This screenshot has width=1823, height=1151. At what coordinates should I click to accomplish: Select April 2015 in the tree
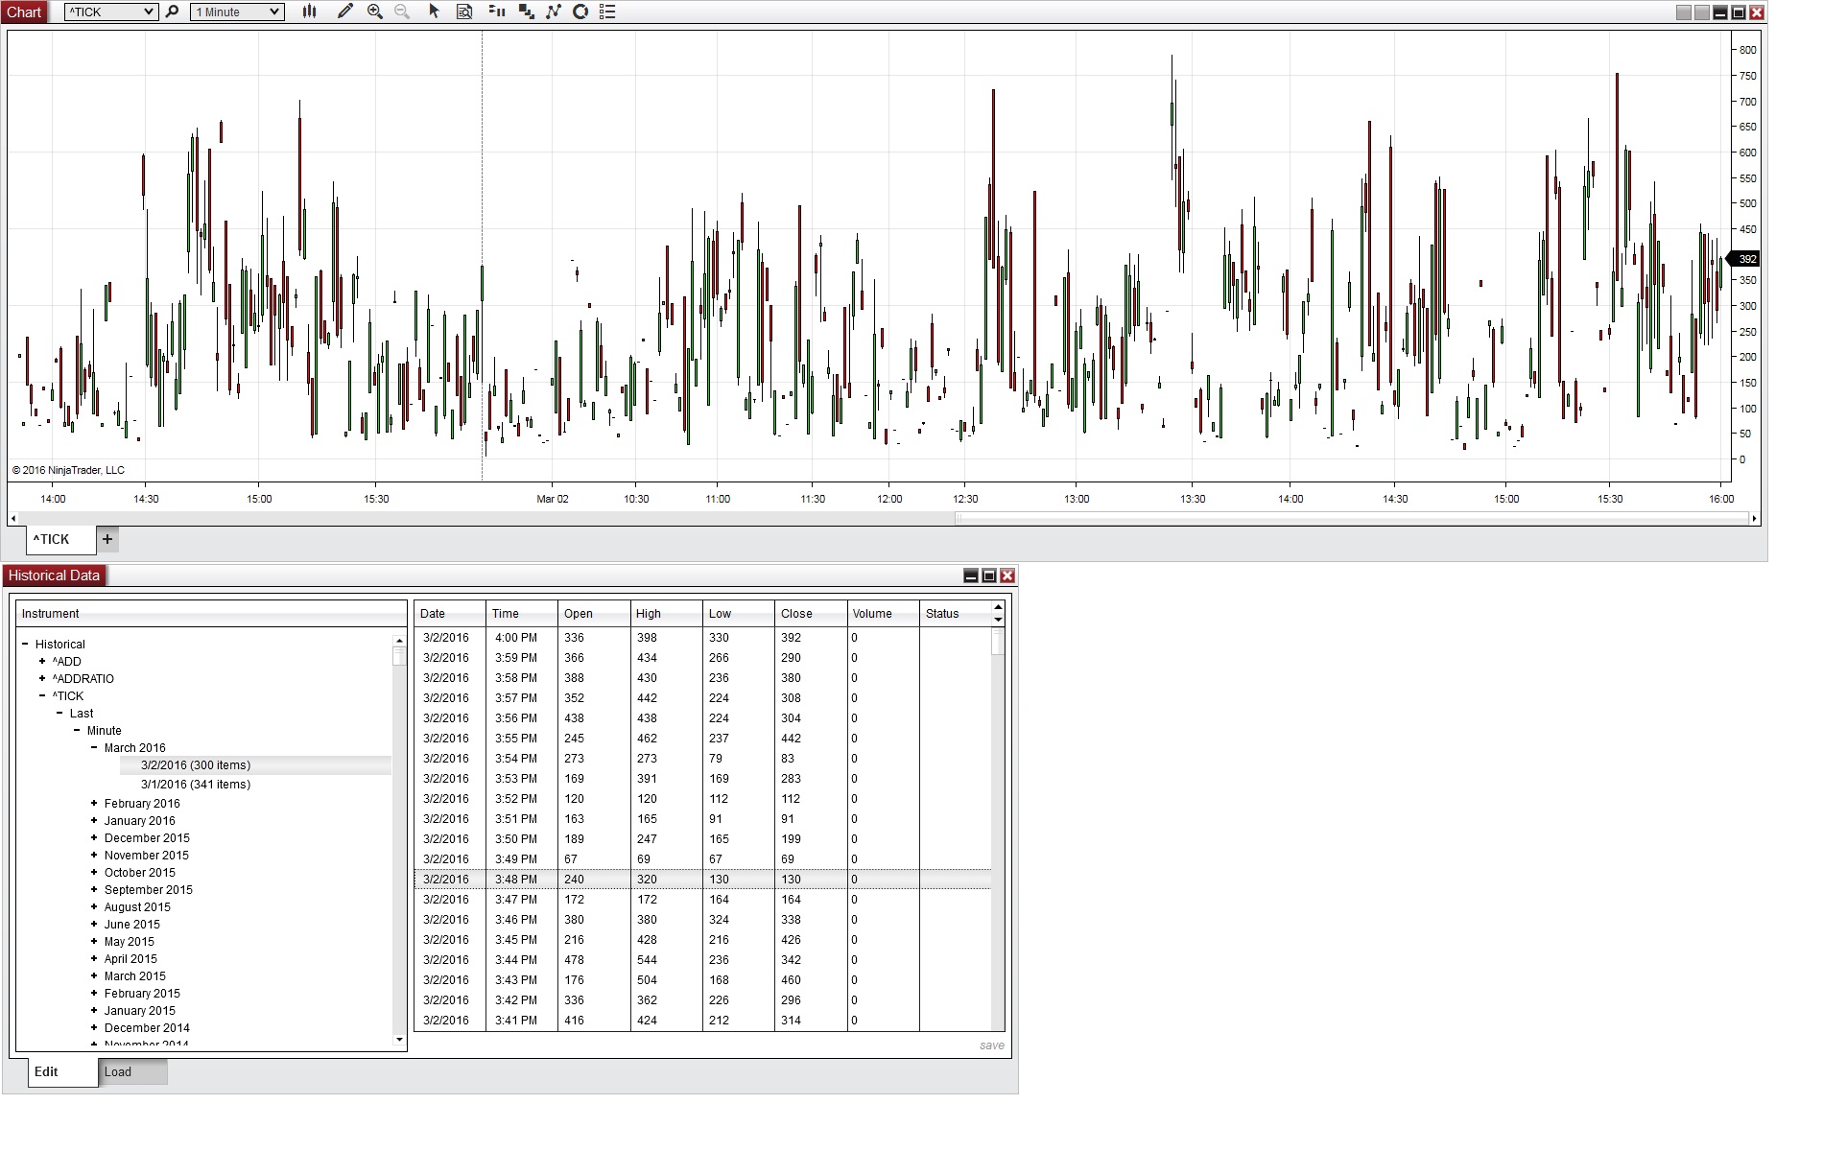click(130, 959)
